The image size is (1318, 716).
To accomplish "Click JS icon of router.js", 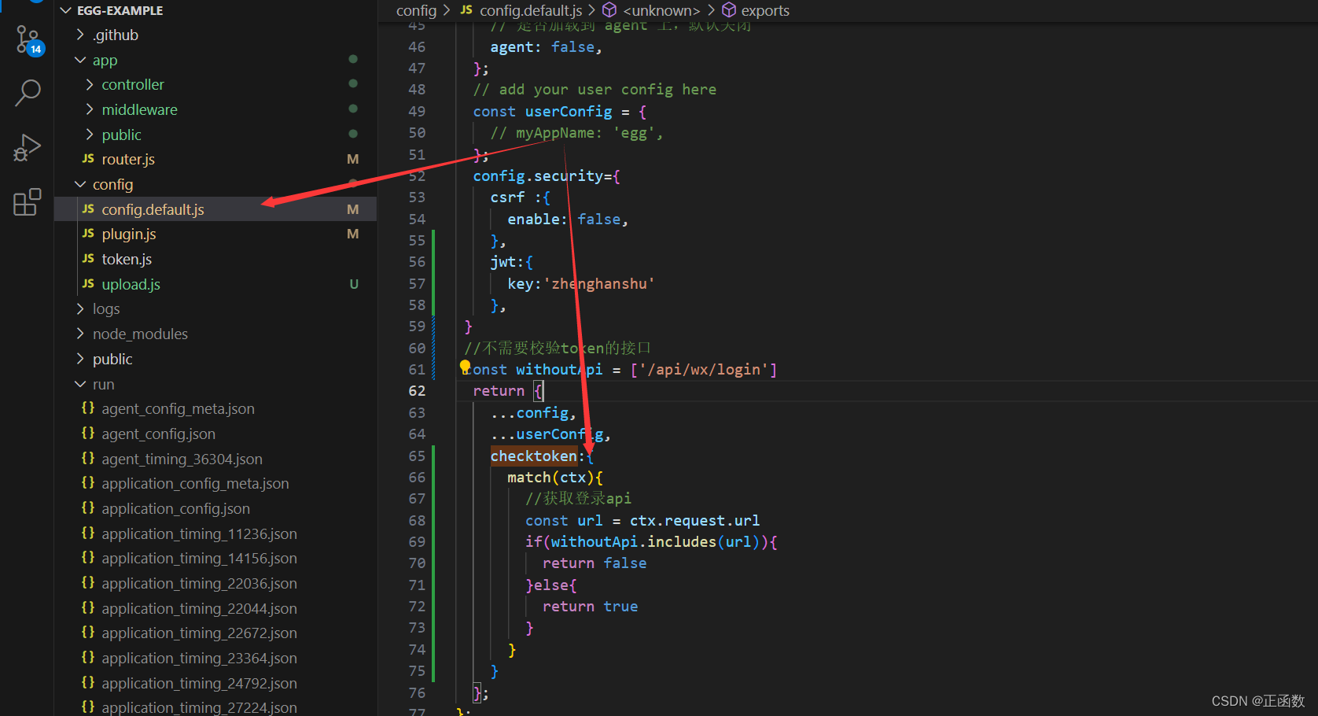I will (x=88, y=159).
